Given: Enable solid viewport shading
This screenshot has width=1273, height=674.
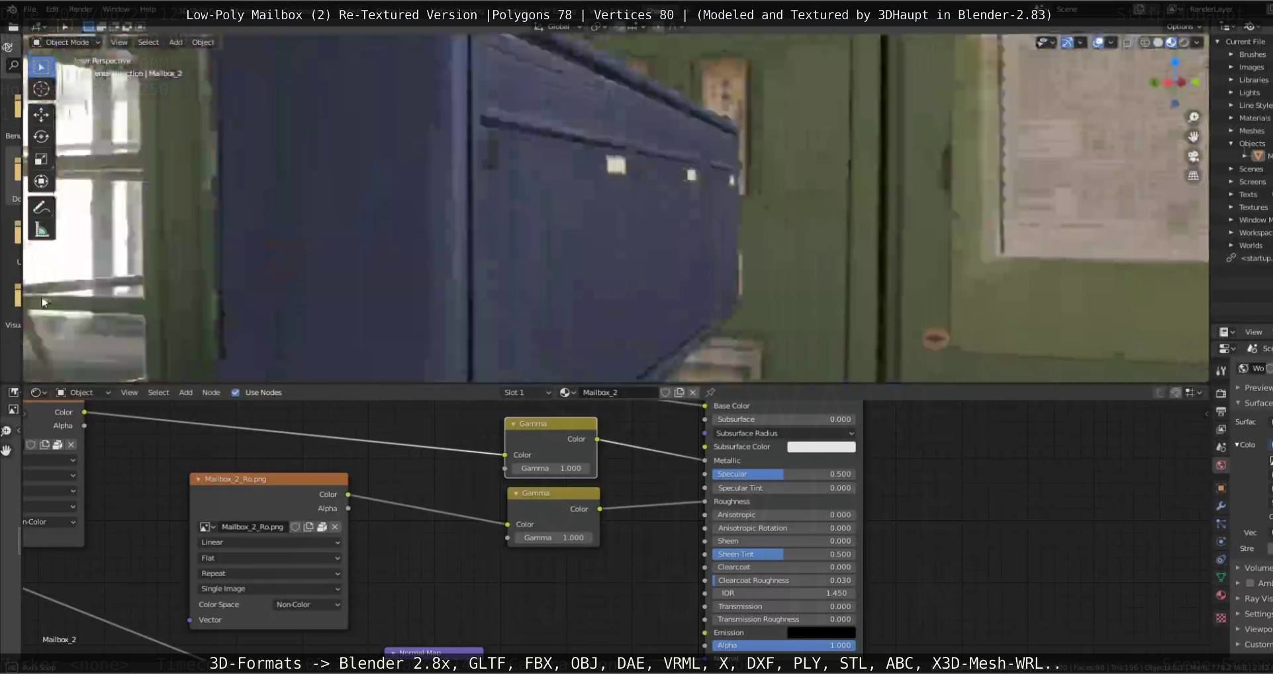Looking at the screenshot, I should coord(1158,42).
